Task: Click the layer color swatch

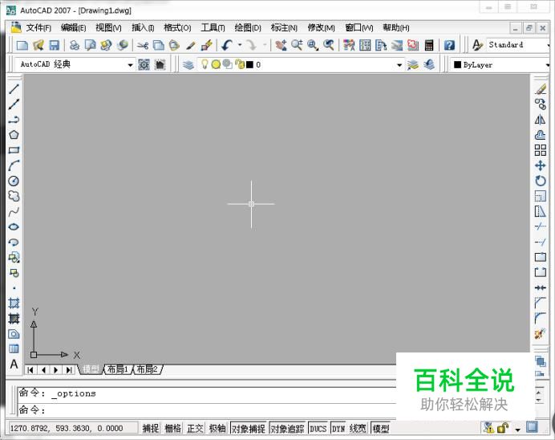Action: (250, 64)
